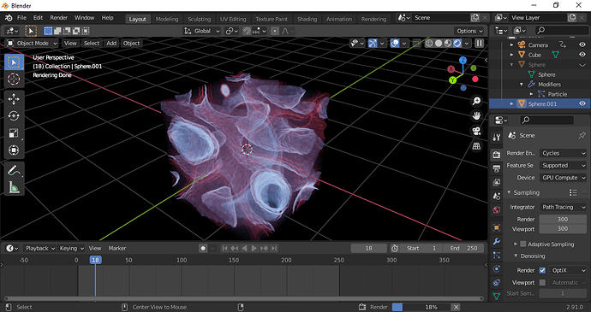Click the Options button in header
Screen dimensions: 591x312
point(469,32)
